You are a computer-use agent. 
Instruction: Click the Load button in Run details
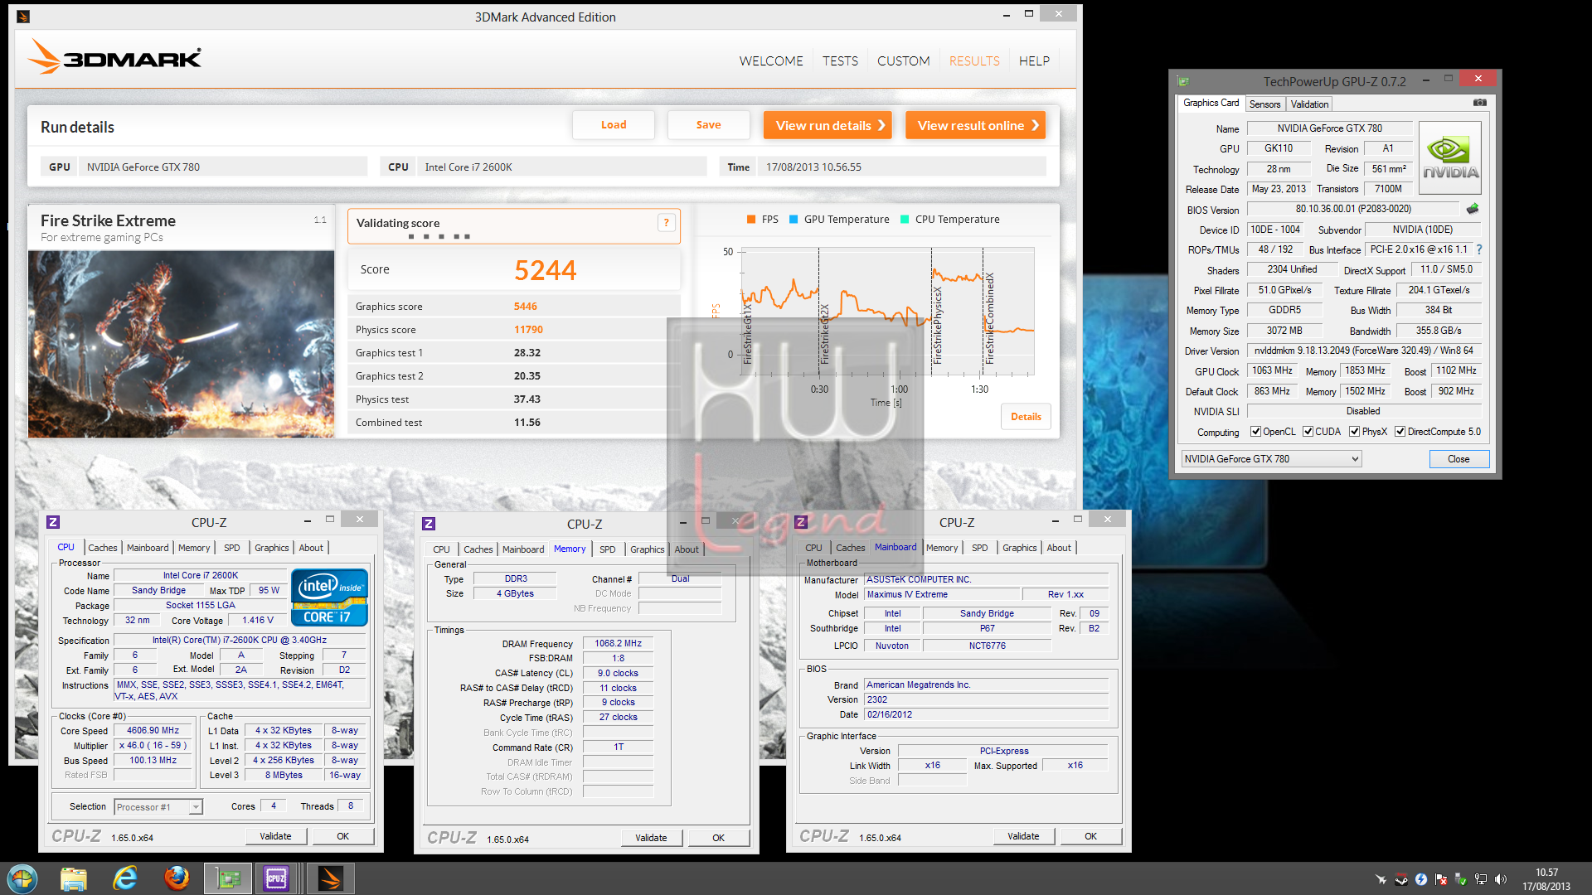(x=614, y=125)
